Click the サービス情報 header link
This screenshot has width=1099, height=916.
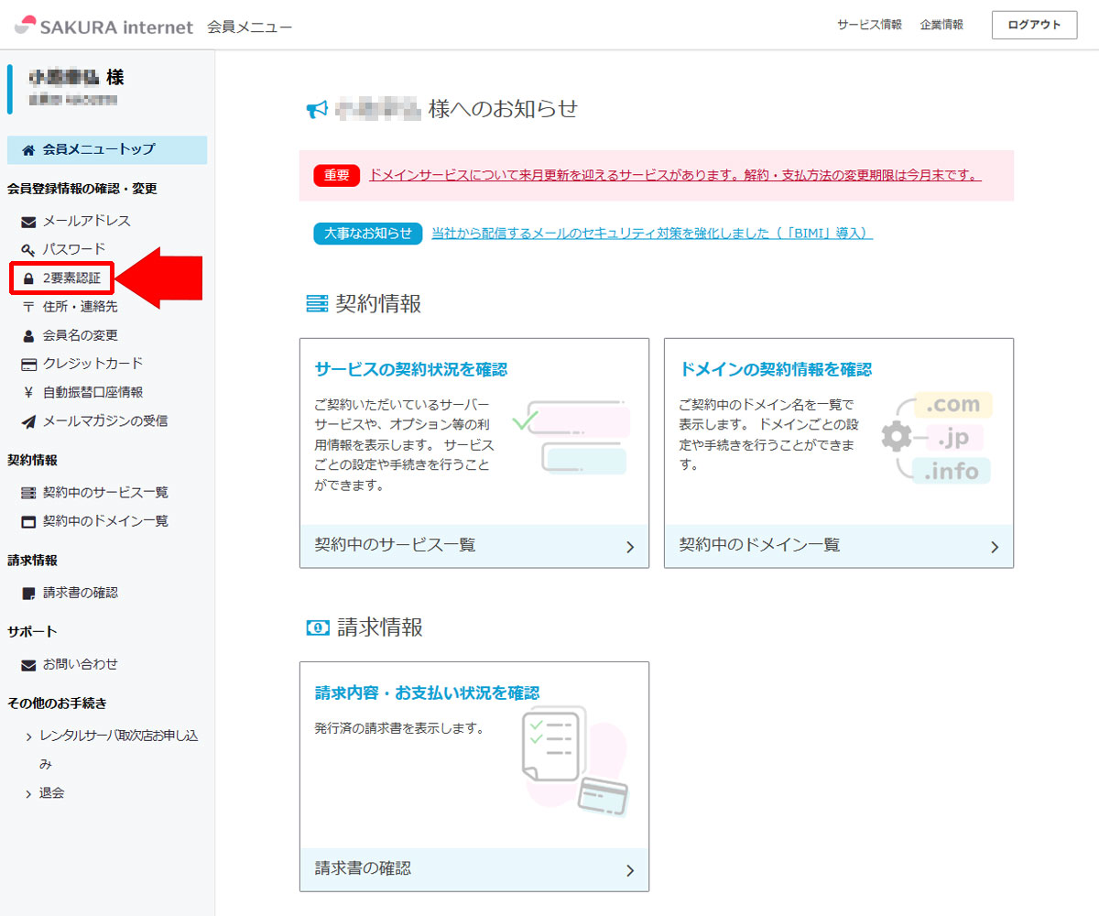point(868,26)
